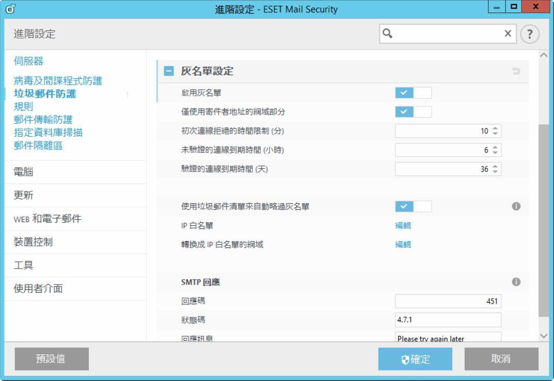Select 郵件隔離區 in sidebar
Viewport: 554px width, 381px height.
click(38, 145)
